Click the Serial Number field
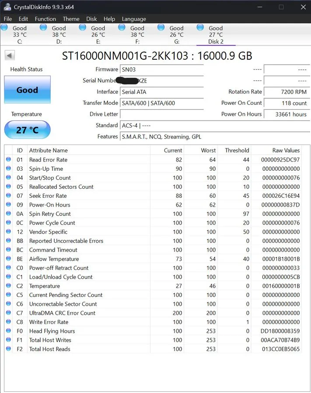The width and height of the screenshot is (311, 393). coord(162,81)
